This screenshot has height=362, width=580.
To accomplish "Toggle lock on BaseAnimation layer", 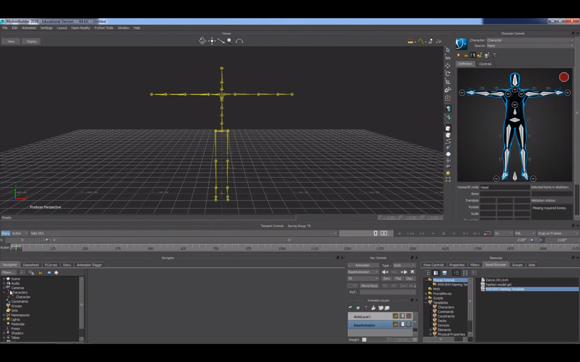I will coord(395,324).
